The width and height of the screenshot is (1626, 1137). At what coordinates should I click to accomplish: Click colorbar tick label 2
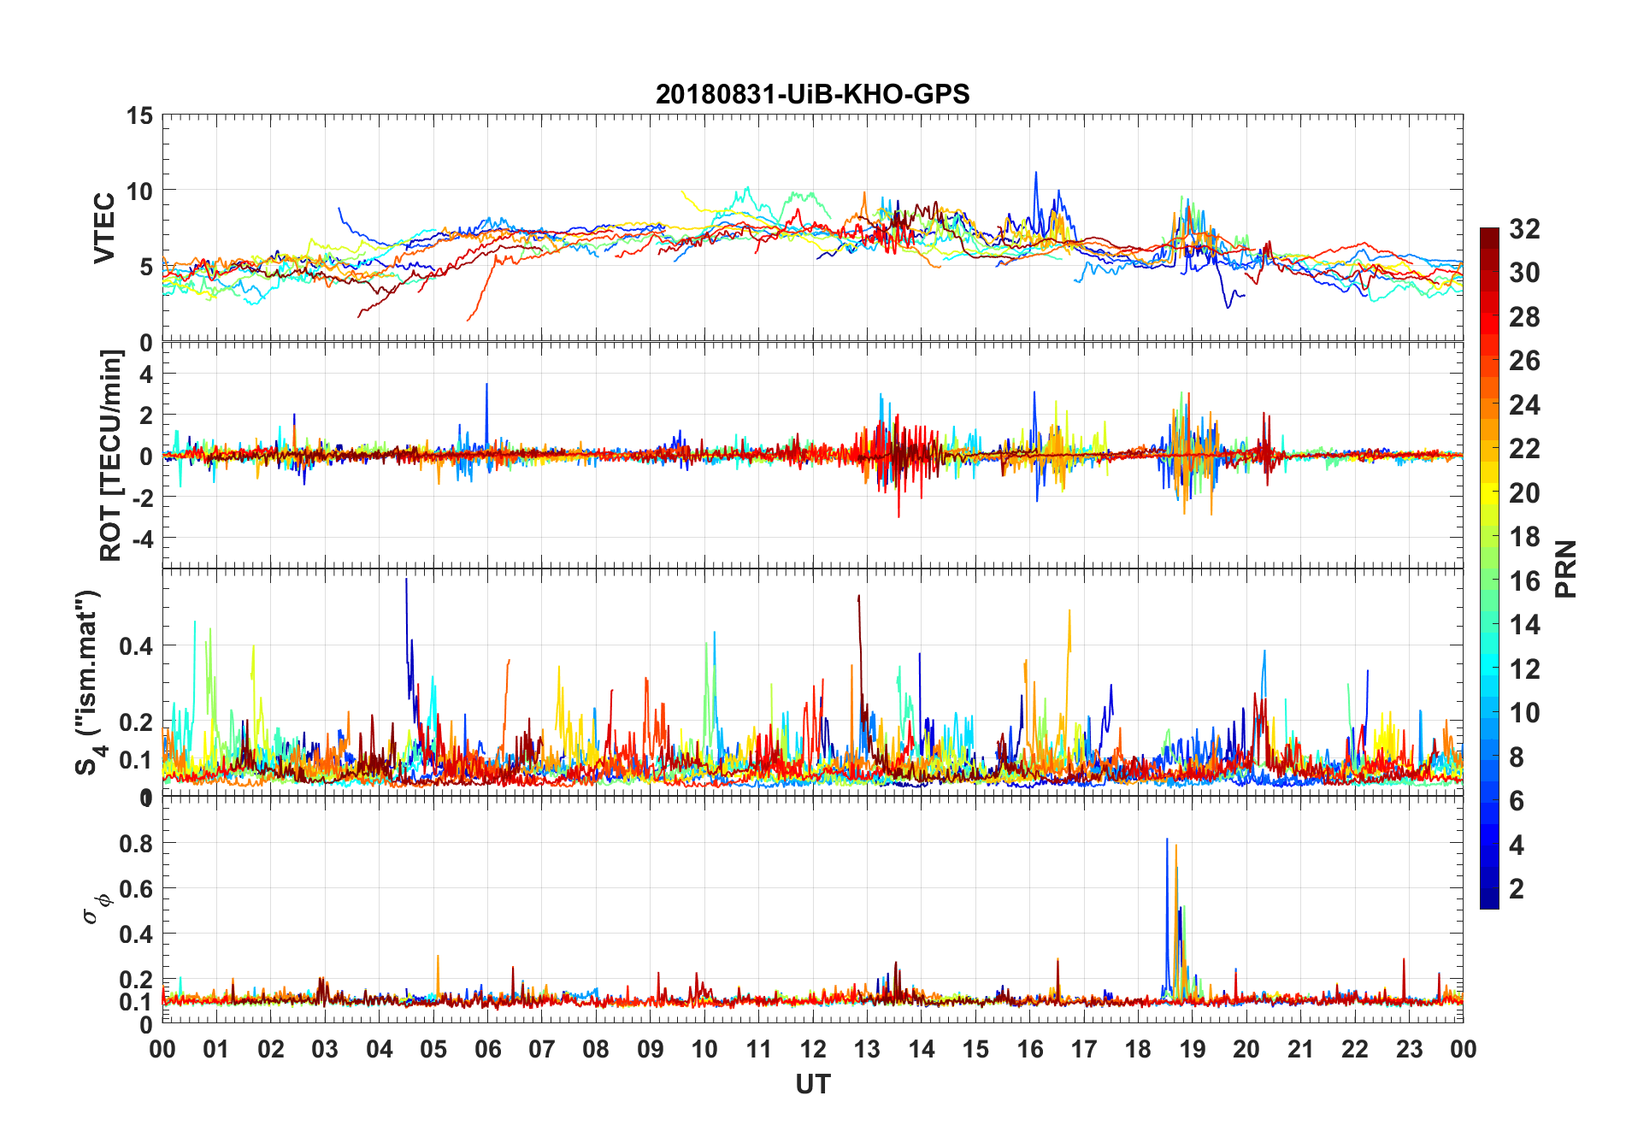pos(1517,889)
